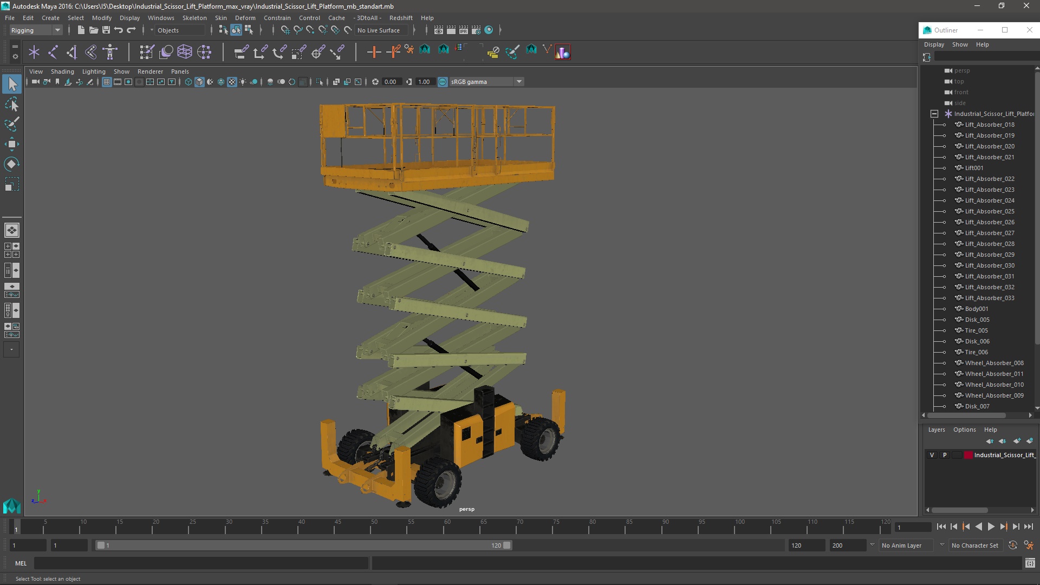Click the current frame input field
1040x585 pixels.
[913, 527]
